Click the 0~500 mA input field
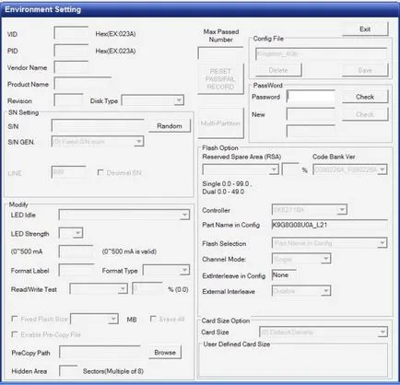 tap(76, 251)
